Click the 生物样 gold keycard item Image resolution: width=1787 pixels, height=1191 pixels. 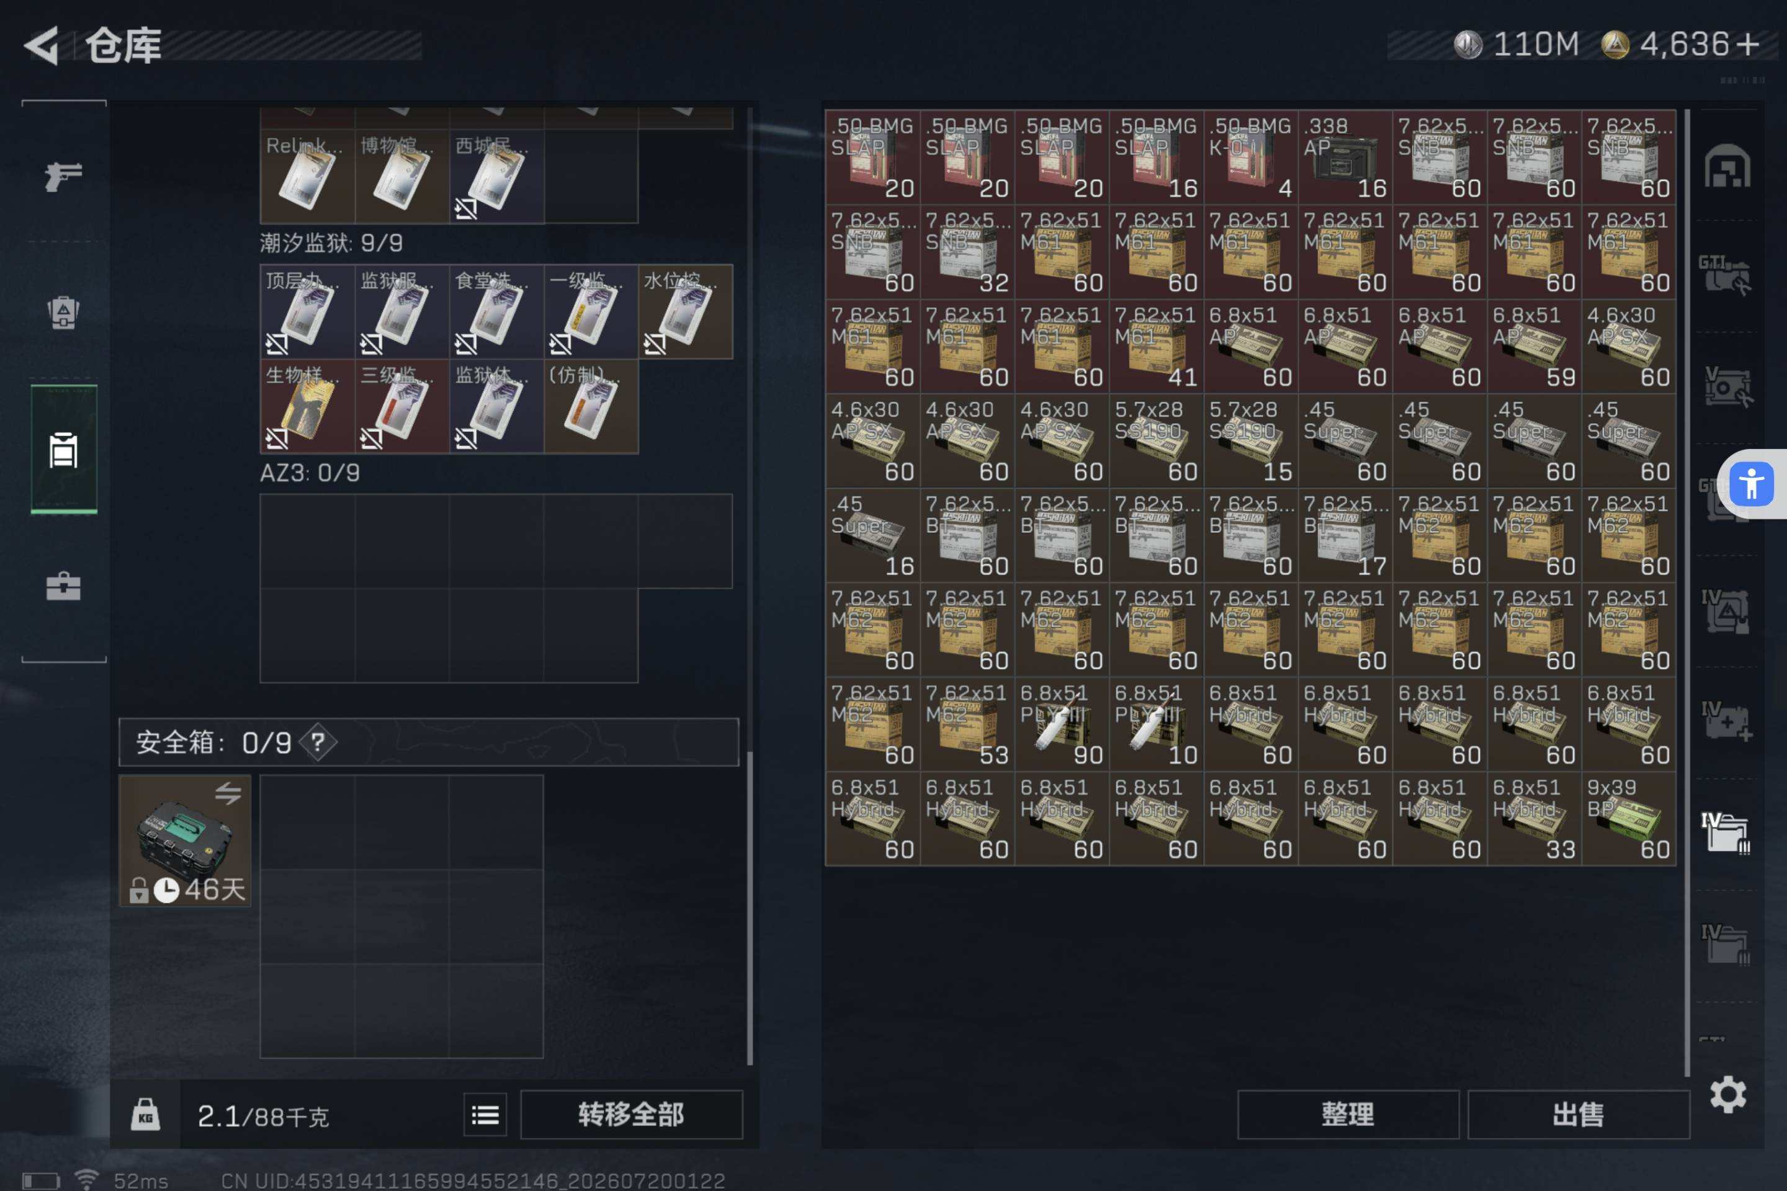tap(307, 406)
